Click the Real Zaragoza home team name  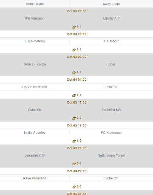[35, 64]
